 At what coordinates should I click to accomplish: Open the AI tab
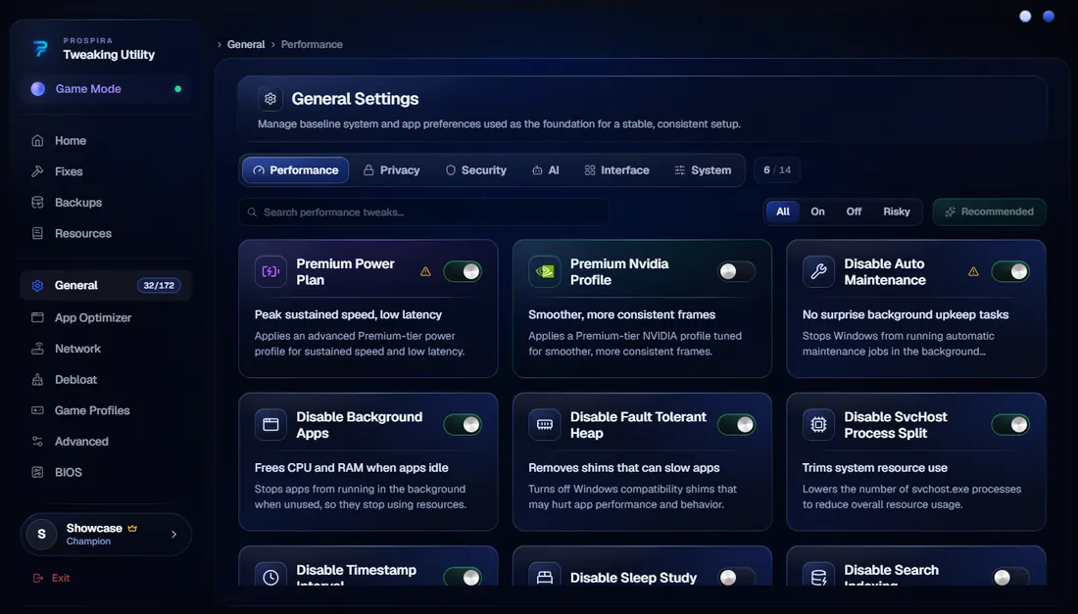tap(545, 169)
